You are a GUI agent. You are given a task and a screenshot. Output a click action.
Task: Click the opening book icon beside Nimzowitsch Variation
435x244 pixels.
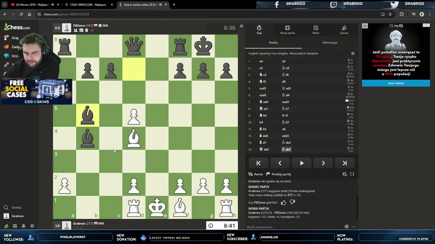coord(352,54)
